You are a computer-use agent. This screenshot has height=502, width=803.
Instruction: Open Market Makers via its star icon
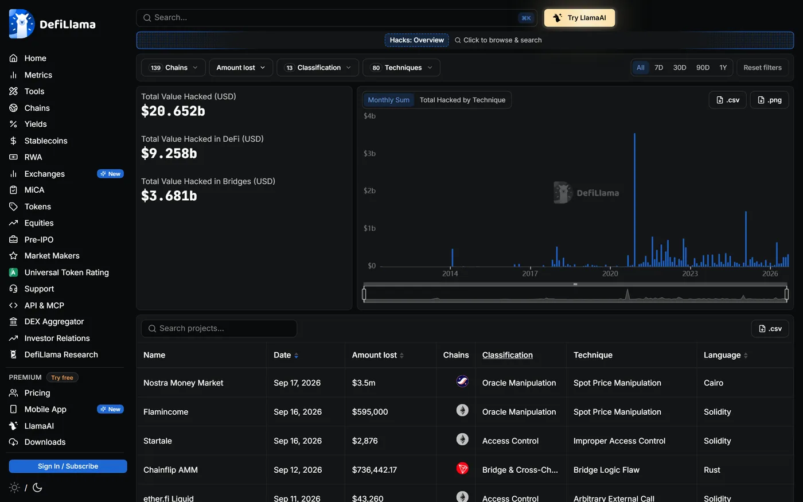(x=13, y=256)
